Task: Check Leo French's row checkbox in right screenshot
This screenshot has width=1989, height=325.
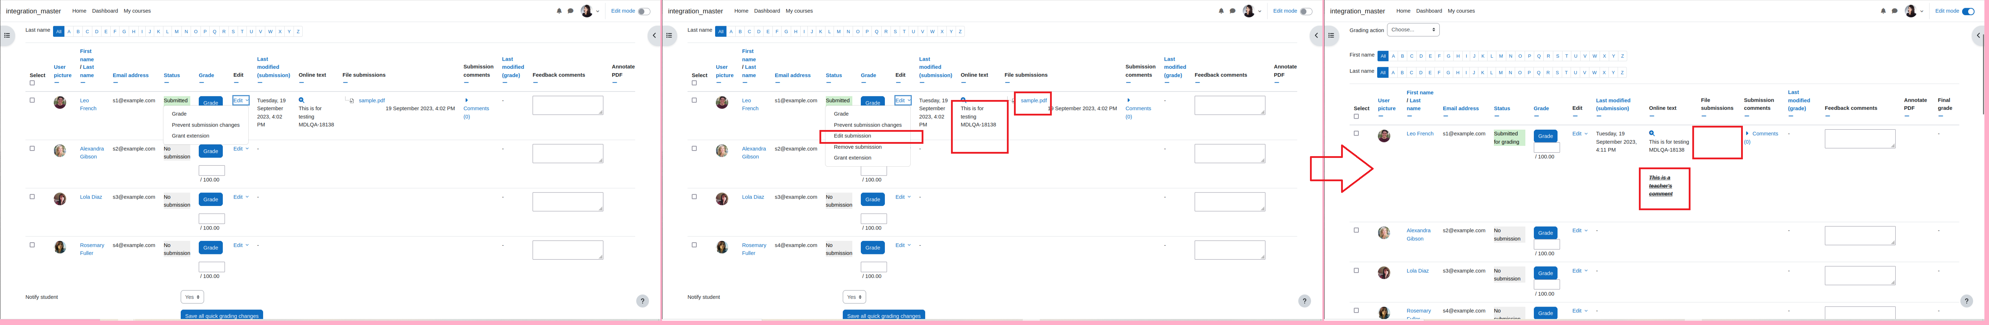Action: [1356, 134]
